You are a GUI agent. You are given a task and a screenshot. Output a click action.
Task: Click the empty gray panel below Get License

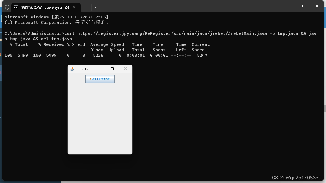tap(100, 118)
